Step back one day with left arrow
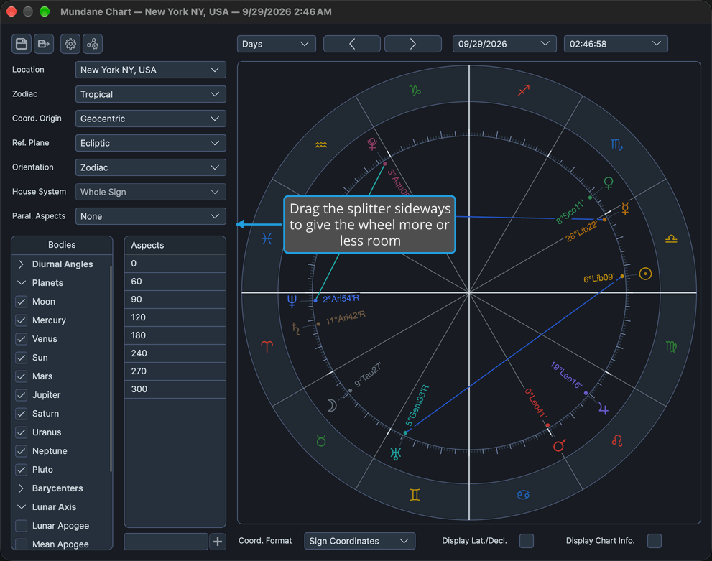This screenshot has height=561, width=712. 352,44
